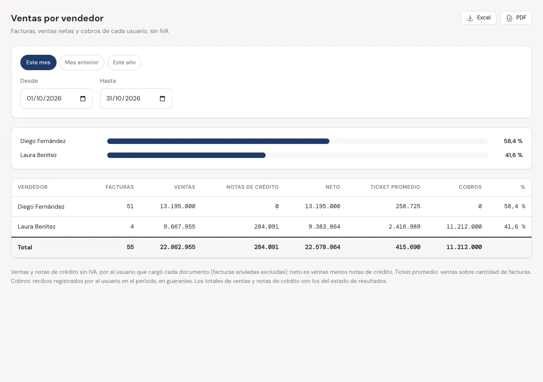This screenshot has height=382, width=543.
Task: Click Laura's cobros value 11.212.000
Action: (x=464, y=227)
